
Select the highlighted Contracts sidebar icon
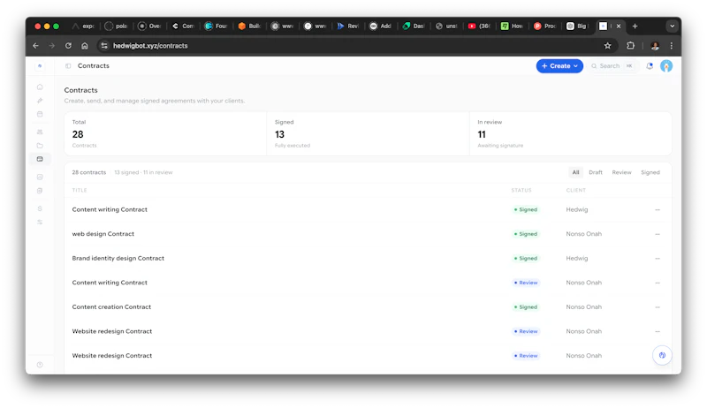40,159
